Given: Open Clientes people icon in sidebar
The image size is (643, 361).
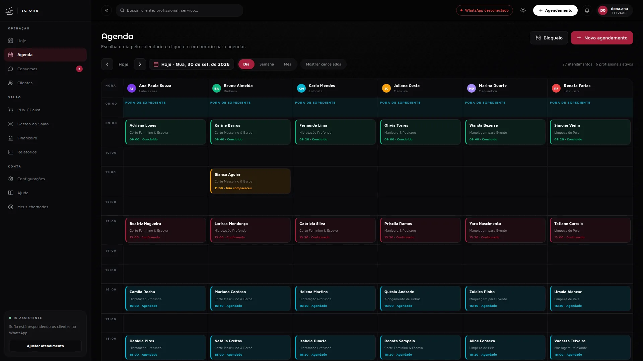Looking at the screenshot, I should click(11, 83).
